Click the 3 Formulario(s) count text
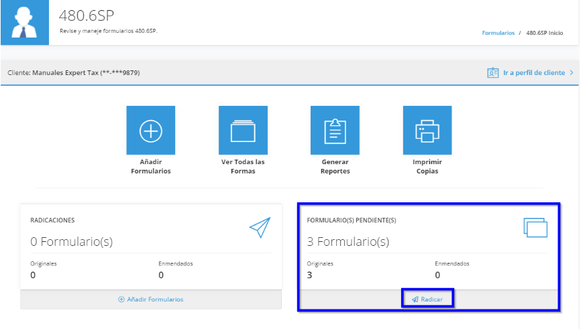 348,242
